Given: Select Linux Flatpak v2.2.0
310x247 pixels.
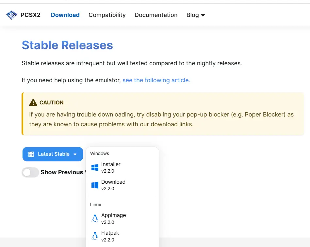Looking at the screenshot, I should 122,236.
